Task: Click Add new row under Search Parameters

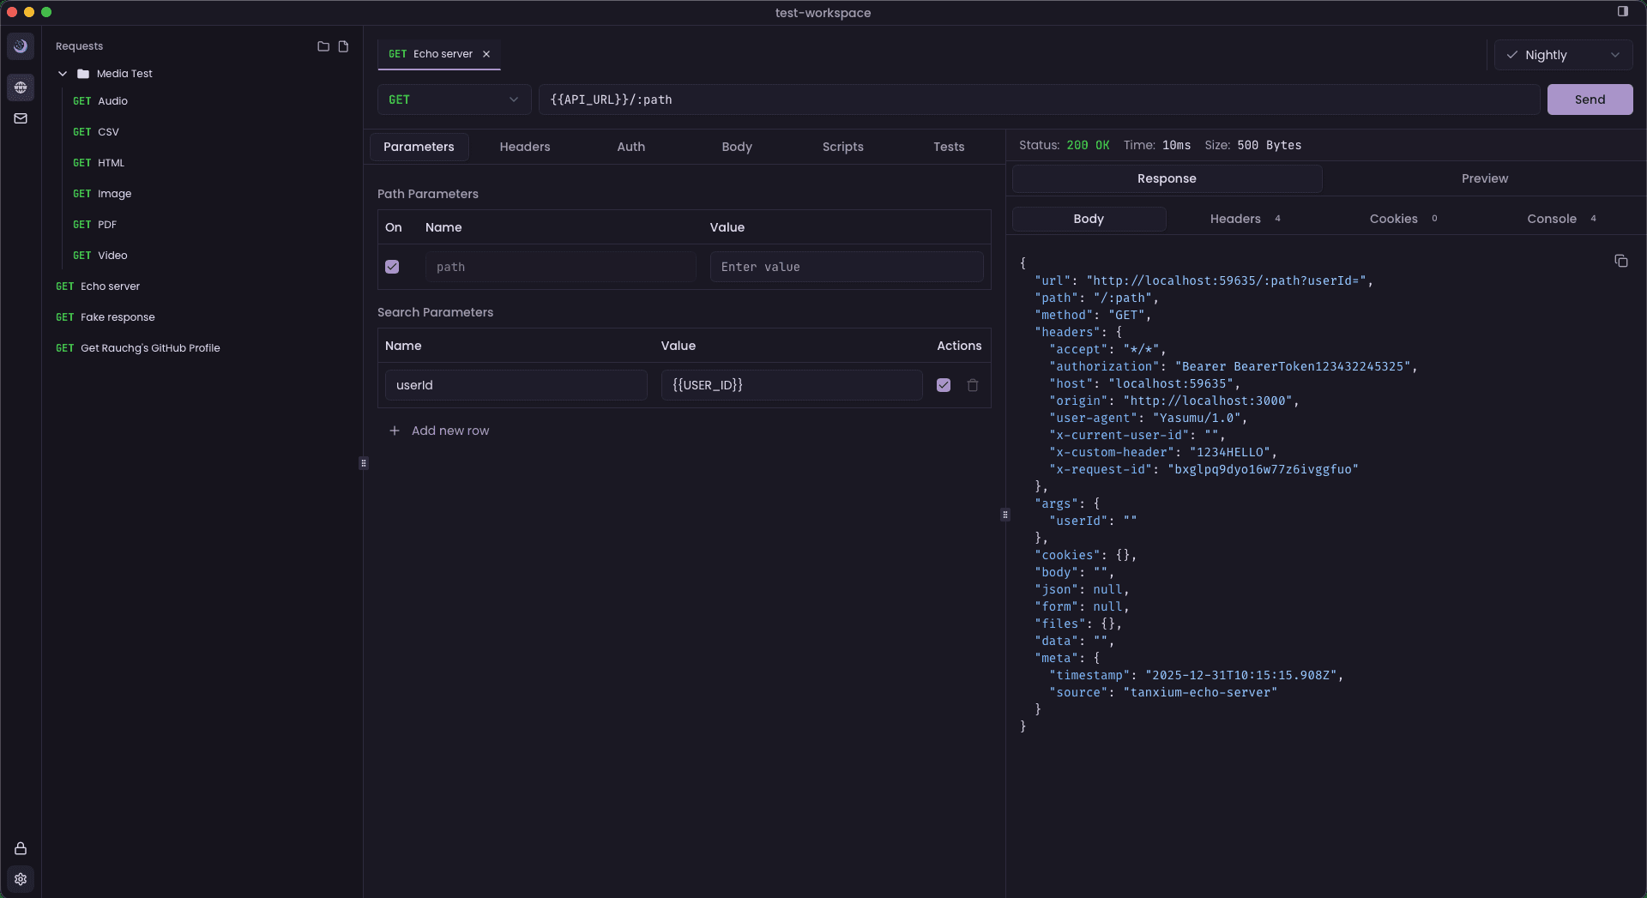Action: [x=440, y=431]
